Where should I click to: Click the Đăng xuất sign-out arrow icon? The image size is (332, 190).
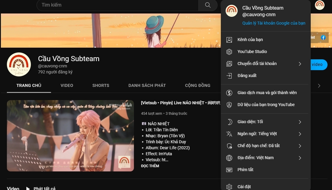tap(229, 76)
